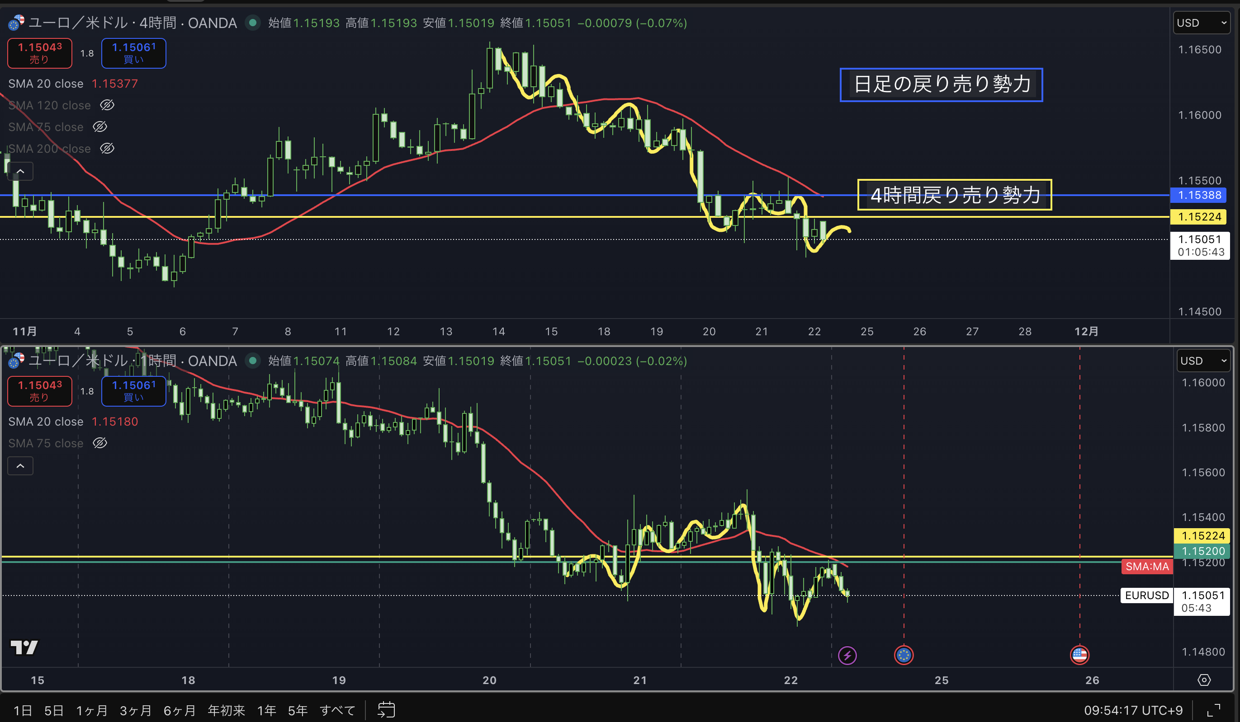Open the purple lightning event marker

847,655
